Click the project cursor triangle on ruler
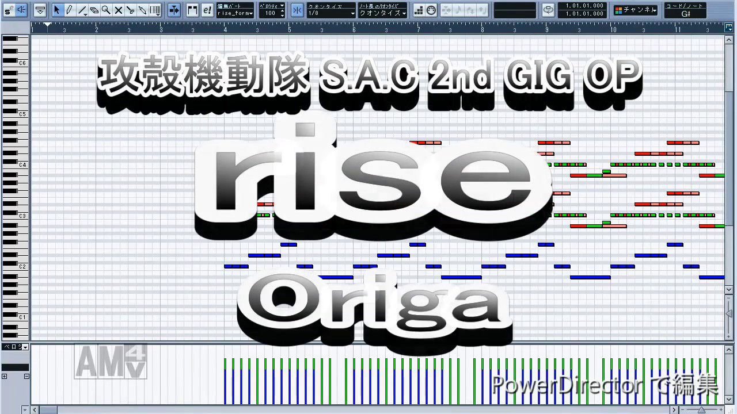 point(48,25)
